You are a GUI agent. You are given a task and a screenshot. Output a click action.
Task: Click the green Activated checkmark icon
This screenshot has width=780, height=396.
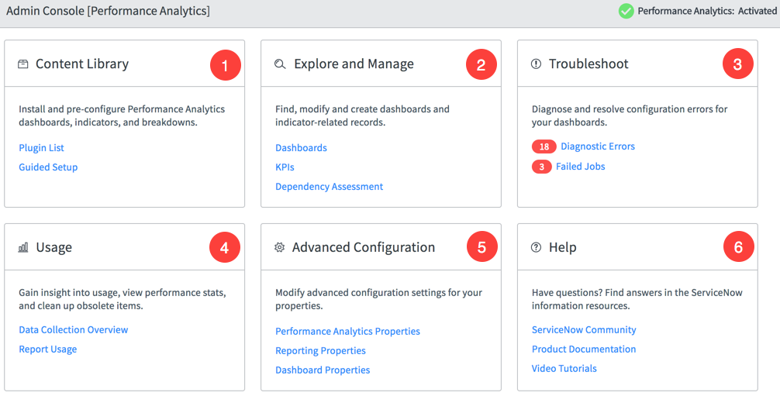tap(626, 11)
